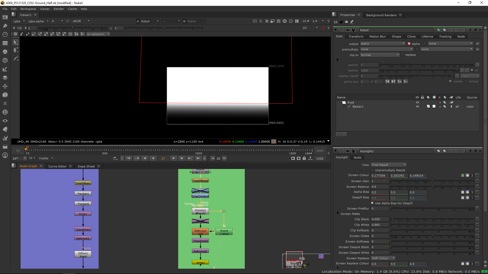Open the Render menu
Screen dimensions: 488x274
pyautogui.click(x=59, y=9)
